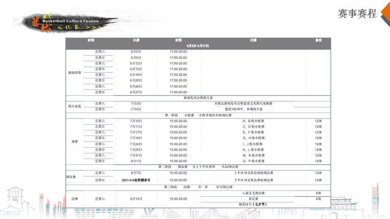Select the 6月26日 date cell
The image size is (390, 219).
[x=136, y=86]
